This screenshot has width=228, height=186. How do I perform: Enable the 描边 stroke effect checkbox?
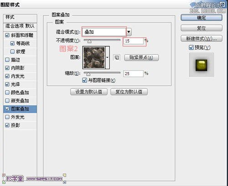click(x=7, y=60)
